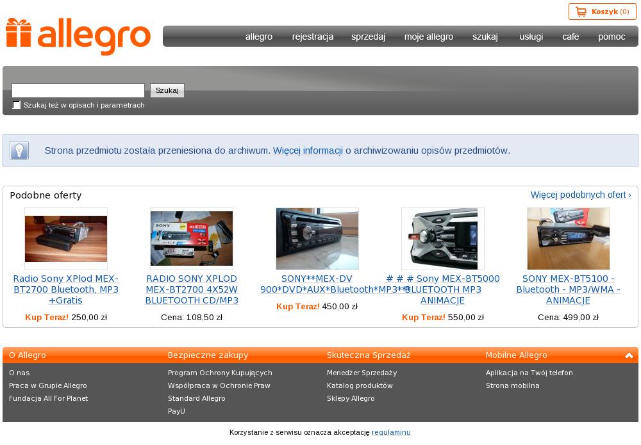This screenshot has width=641, height=445.
Task: Open 'Katalog produktów' footer link
Action: click(x=360, y=385)
